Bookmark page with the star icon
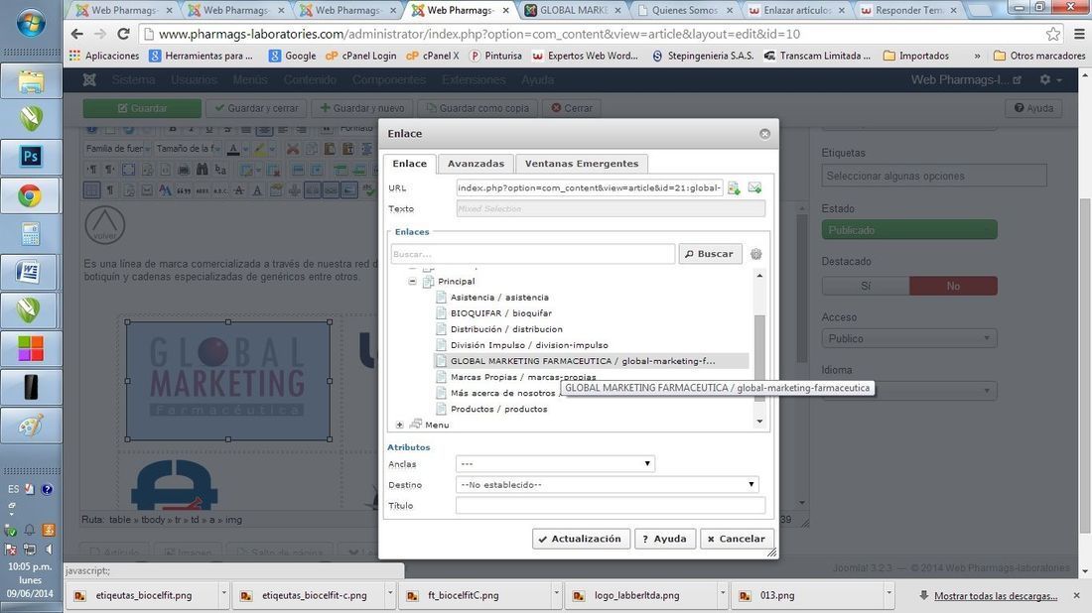1092x613 pixels. 1053,34
